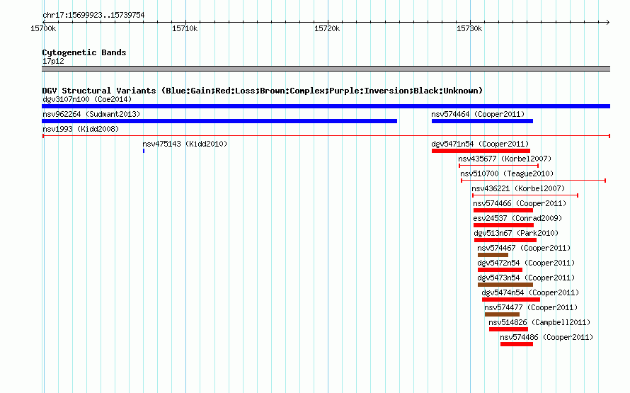Open the dgv5471n54 (Cooper2011) label
The width and height of the screenshot is (630, 393).
point(480,144)
